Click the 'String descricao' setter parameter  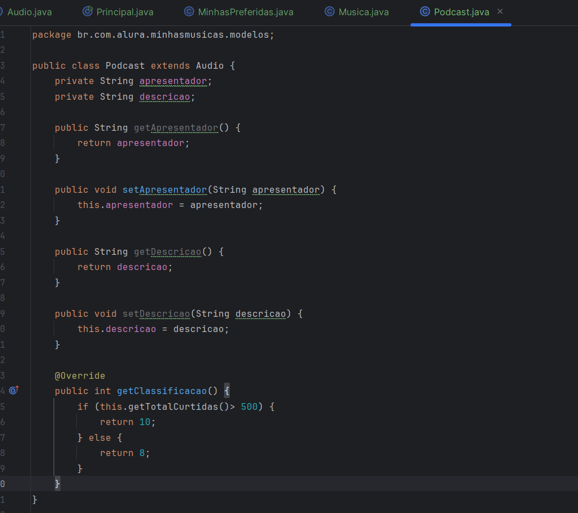240,314
